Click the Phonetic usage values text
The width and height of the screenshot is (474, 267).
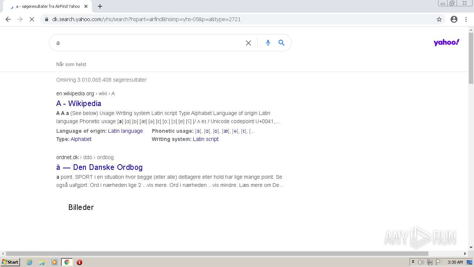pos(225,131)
